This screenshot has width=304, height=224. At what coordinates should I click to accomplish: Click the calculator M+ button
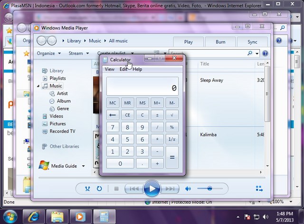(157, 103)
